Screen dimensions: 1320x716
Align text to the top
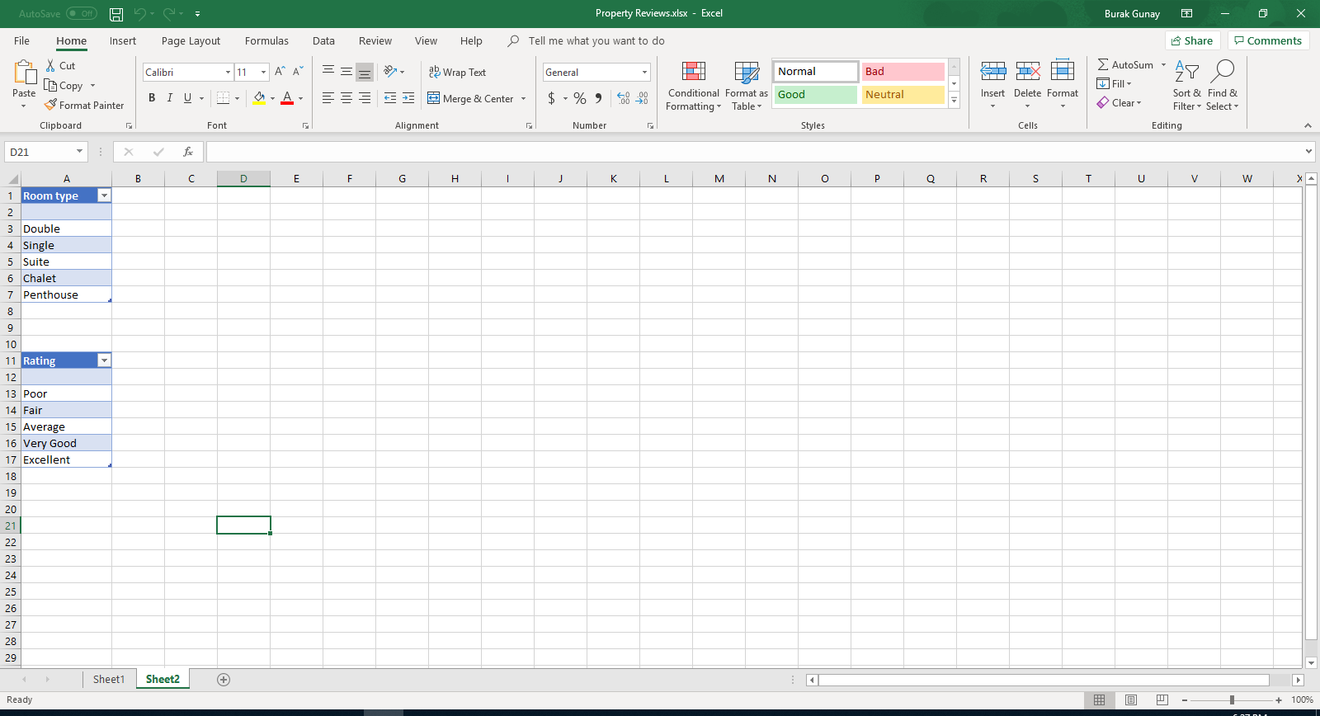pyautogui.click(x=328, y=72)
